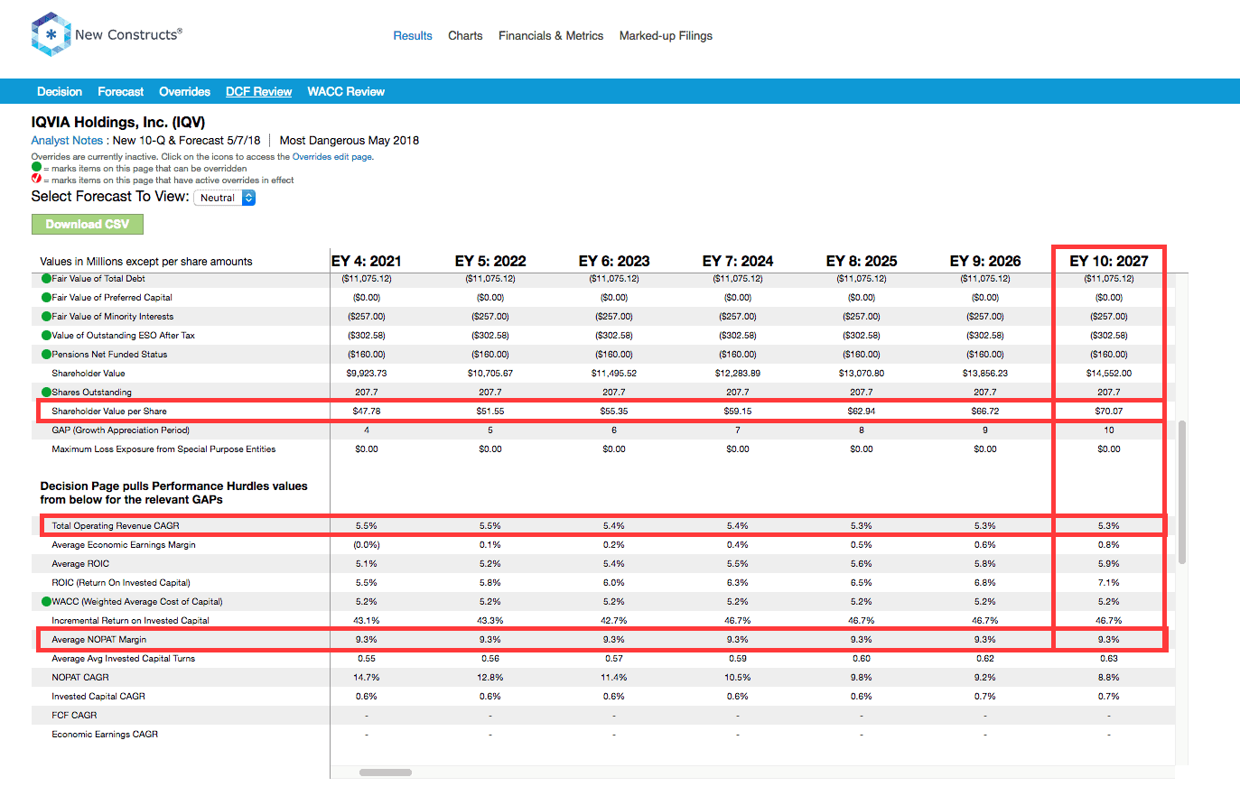Click the $14,552.00 Shareholder Value cell
Screen dimensions: 1240x805
tap(1109, 373)
